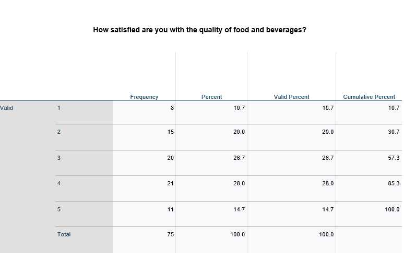
Task: Click the Cumulative Percent column header
Action: point(369,97)
